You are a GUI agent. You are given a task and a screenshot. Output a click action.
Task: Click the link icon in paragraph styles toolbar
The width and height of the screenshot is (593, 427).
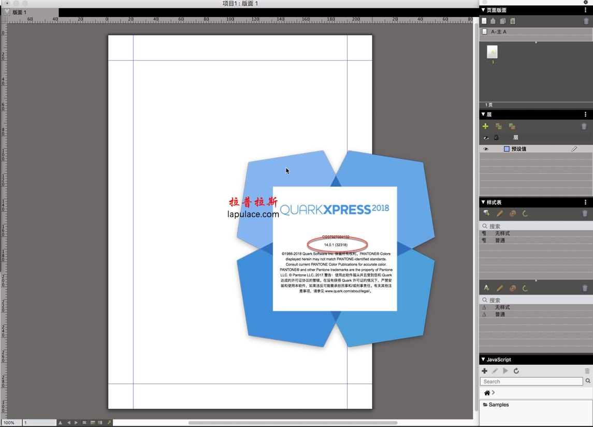[x=512, y=213]
